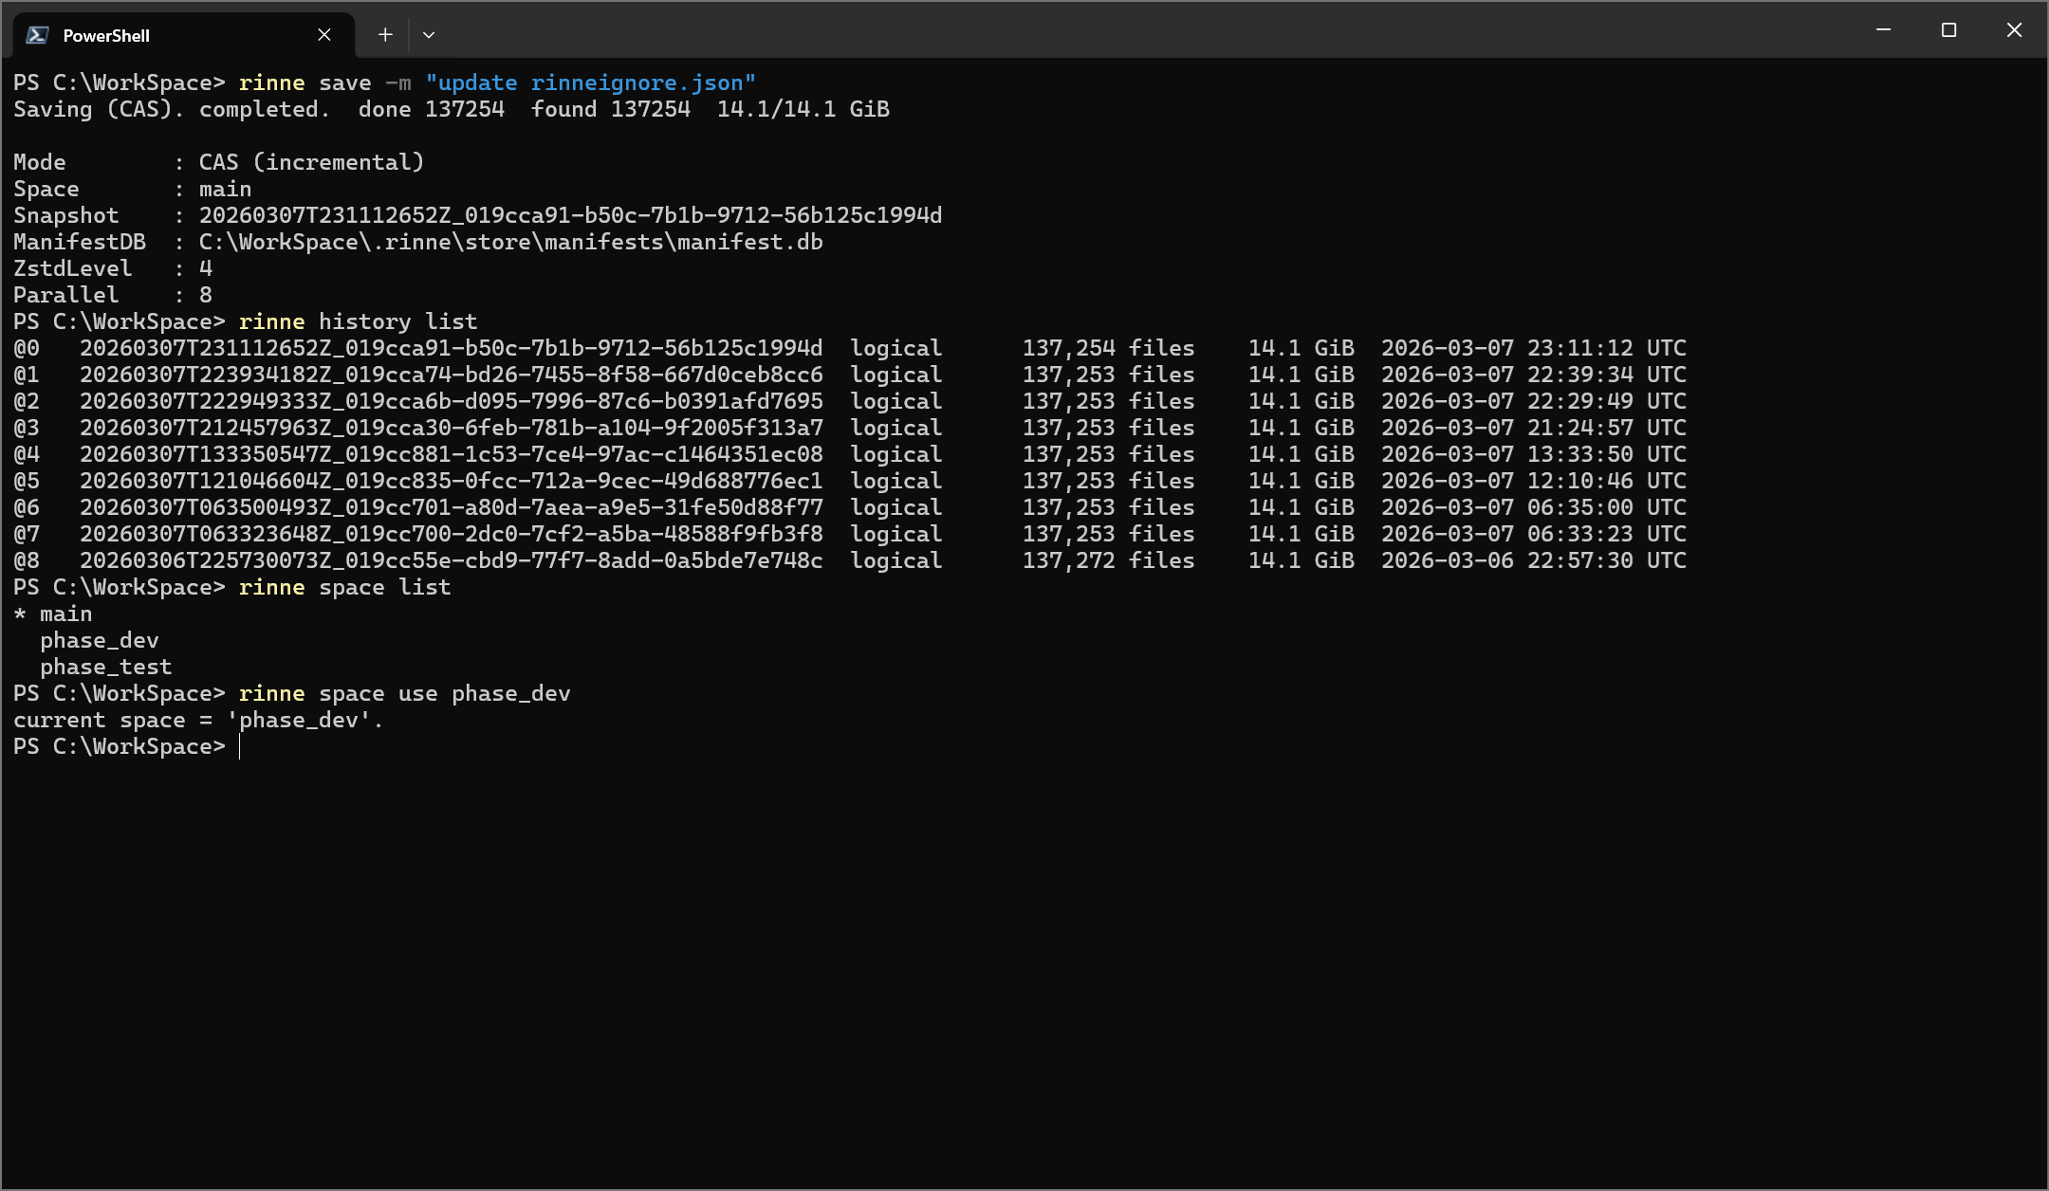2049x1191 pixels.
Task: Click the ManifestDB path text
Action: coord(510,242)
